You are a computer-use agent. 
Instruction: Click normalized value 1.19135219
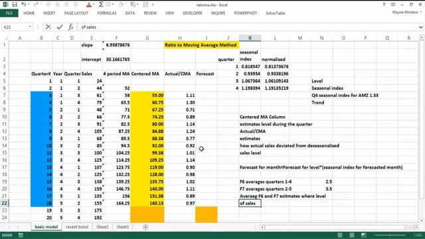[275, 88]
